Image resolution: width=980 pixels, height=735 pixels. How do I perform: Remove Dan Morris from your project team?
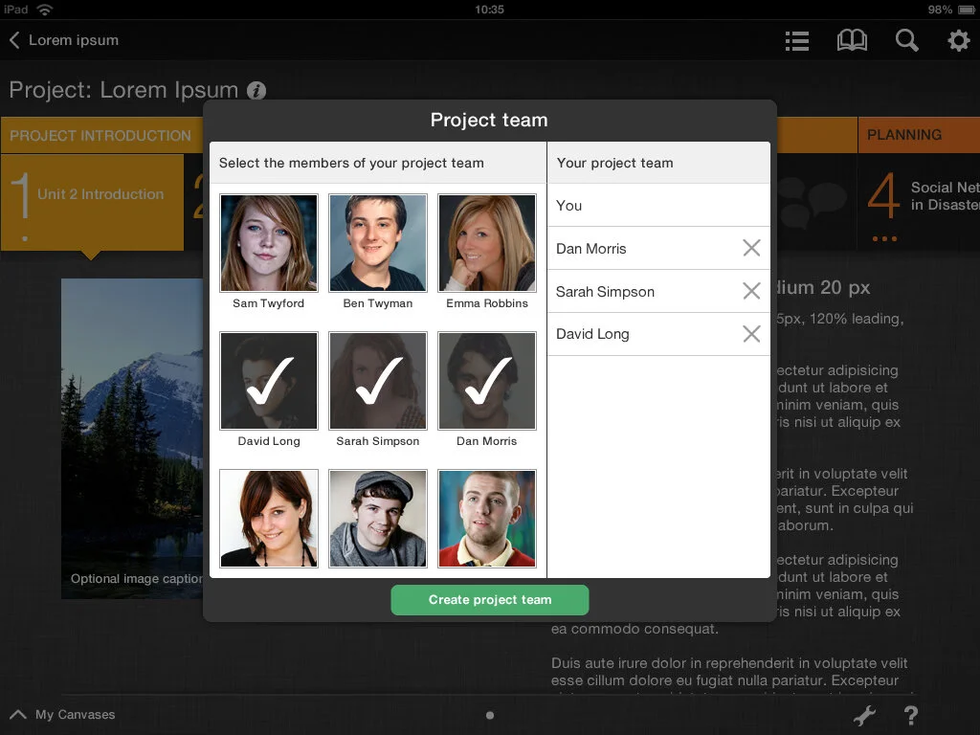click(751, 248)
